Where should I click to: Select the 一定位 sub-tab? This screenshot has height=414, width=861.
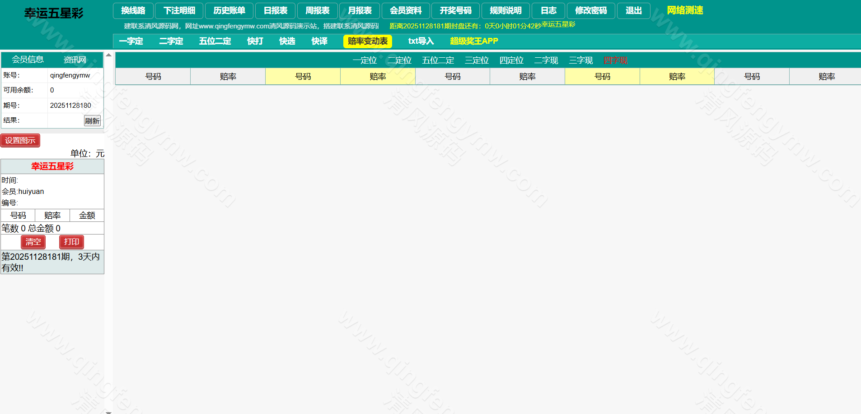pyautogui.click(x=365, y=60)
